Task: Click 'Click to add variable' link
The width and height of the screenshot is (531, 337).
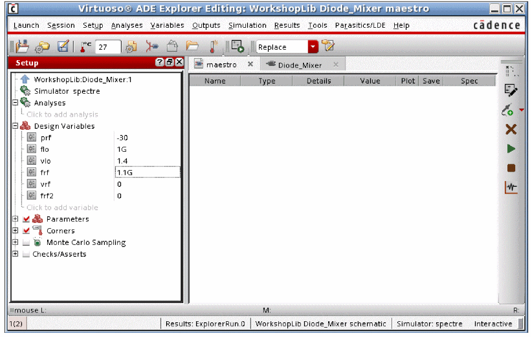Action: point(62,208)
